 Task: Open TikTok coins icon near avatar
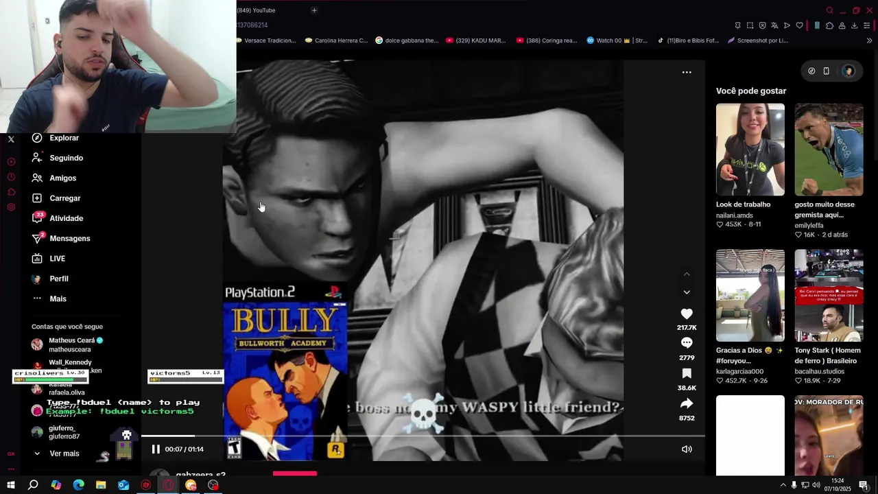[x=811, y=71]
